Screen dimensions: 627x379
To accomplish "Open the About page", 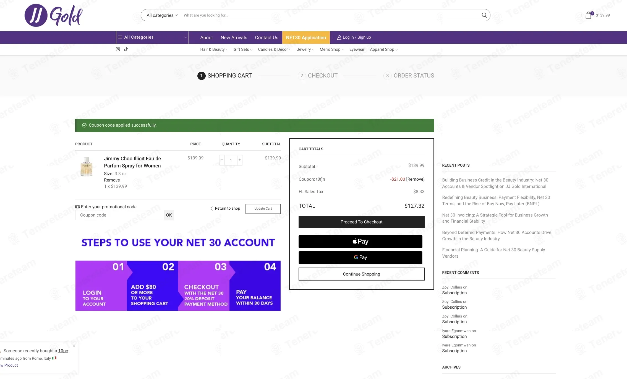I will (207, 38).
